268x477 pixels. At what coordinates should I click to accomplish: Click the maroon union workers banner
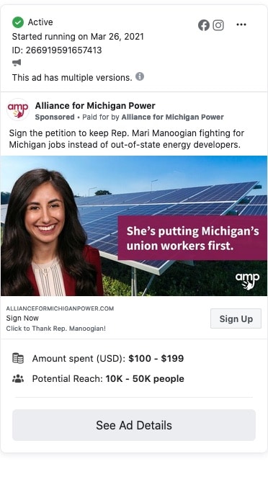tap(192, 239)
